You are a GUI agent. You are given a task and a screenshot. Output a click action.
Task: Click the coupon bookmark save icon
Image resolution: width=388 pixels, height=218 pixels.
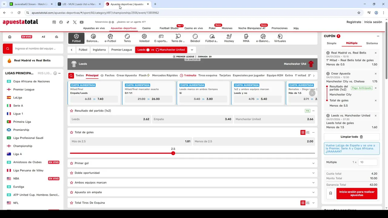point(330,193)
